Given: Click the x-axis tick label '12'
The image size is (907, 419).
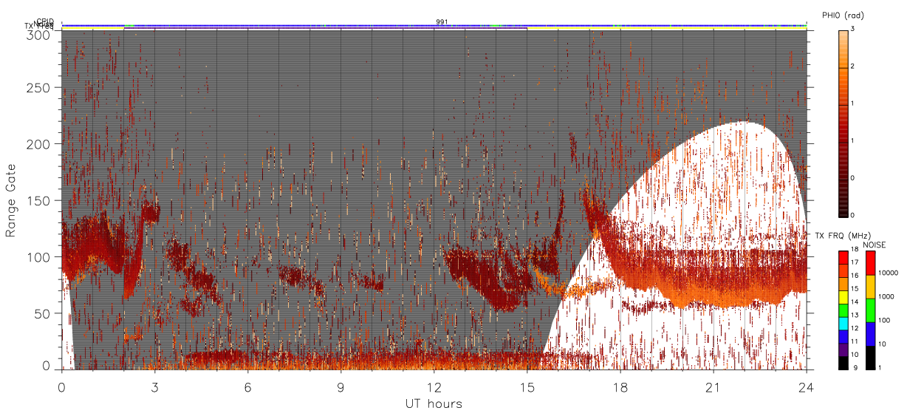Looking at the screenshot, I should pos(434,387).
